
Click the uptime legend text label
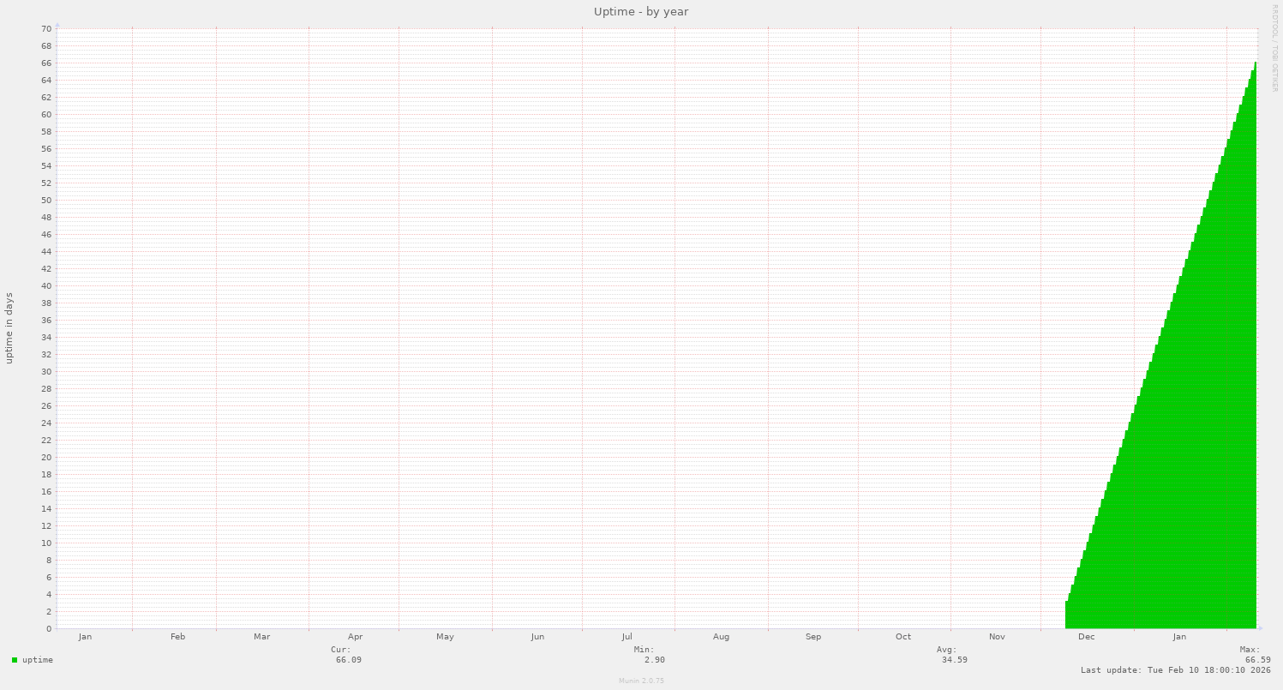[x=39, y=660]
